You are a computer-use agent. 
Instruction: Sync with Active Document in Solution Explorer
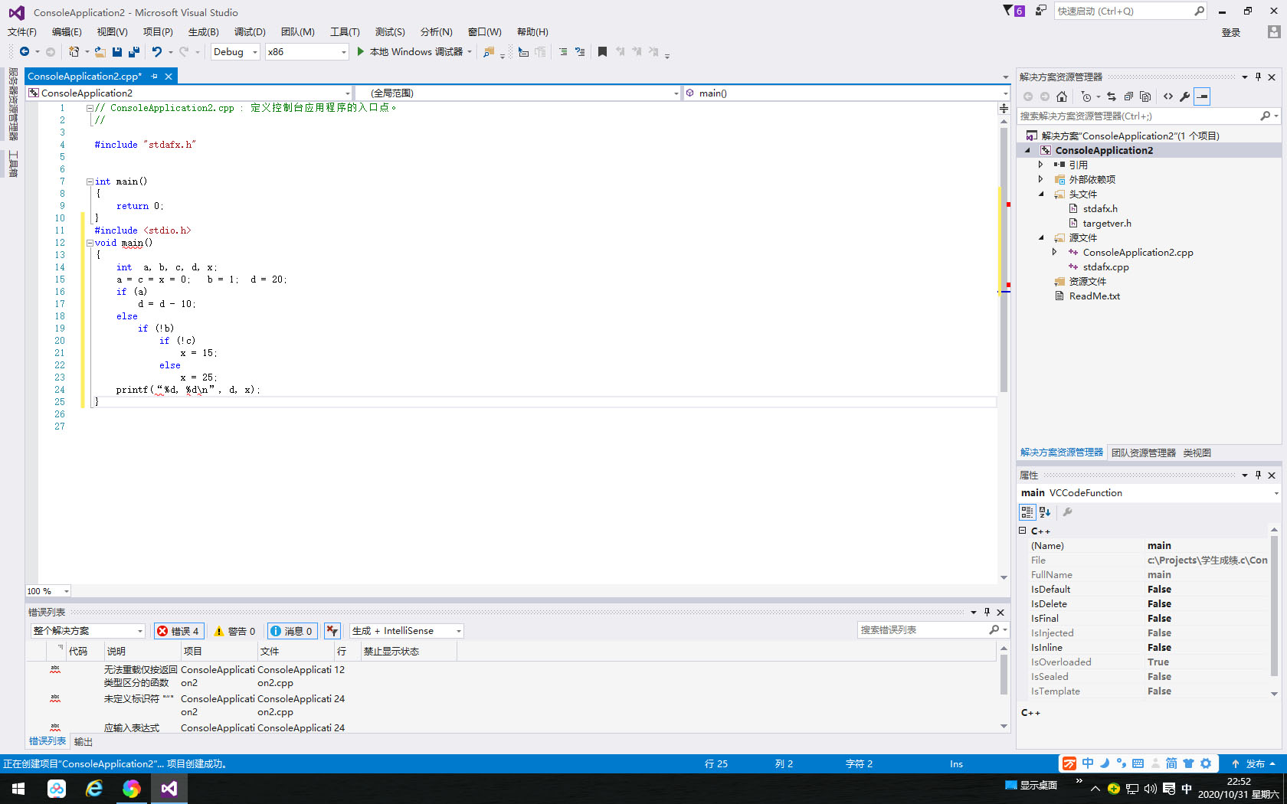coord(1112,96)
